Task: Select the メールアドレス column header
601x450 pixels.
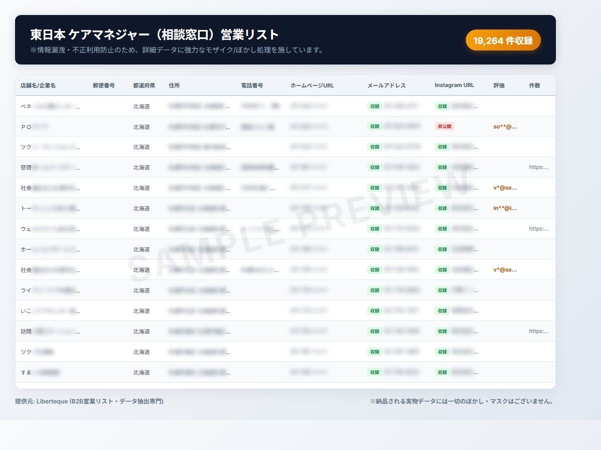Action: click(x=386, y=85)
